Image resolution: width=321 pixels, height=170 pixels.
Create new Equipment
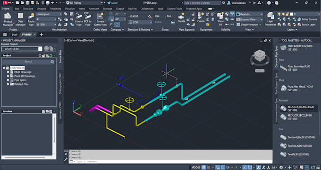click(201, 17)
